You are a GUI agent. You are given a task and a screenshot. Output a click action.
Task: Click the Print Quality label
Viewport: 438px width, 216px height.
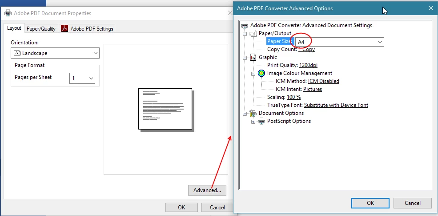coord(283,65)
